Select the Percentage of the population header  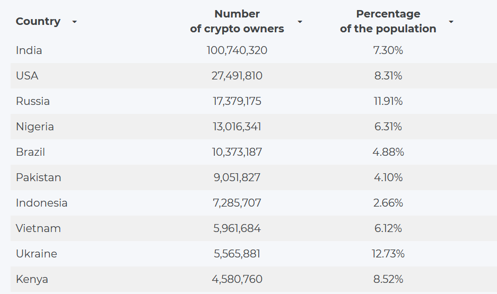(x=388, y=22)
